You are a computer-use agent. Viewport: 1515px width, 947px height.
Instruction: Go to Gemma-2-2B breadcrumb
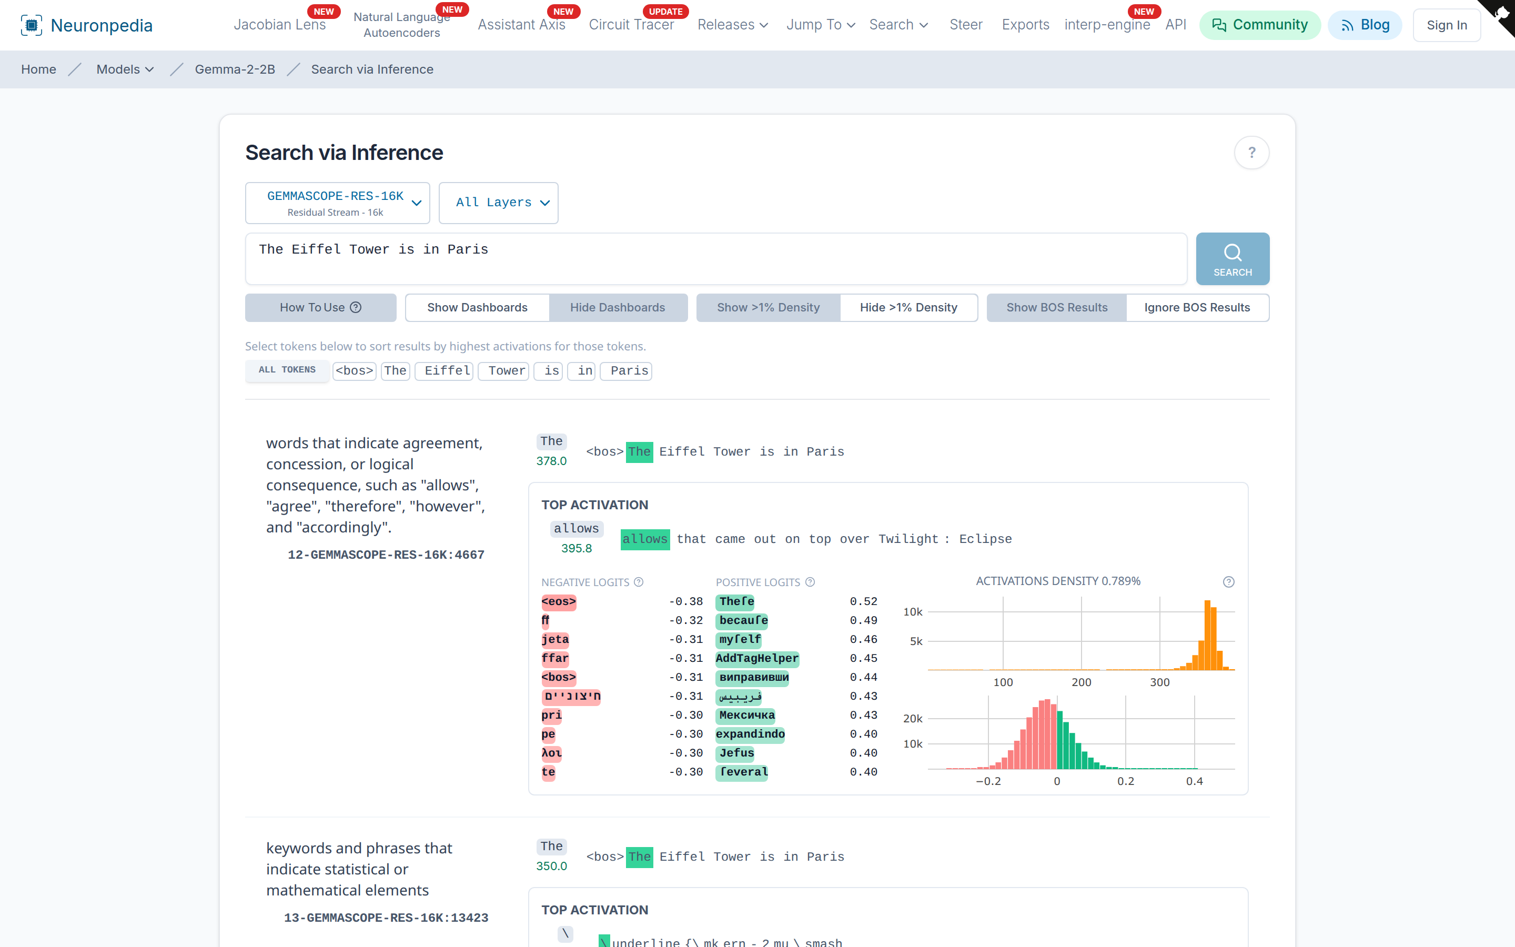click(235, 69)
